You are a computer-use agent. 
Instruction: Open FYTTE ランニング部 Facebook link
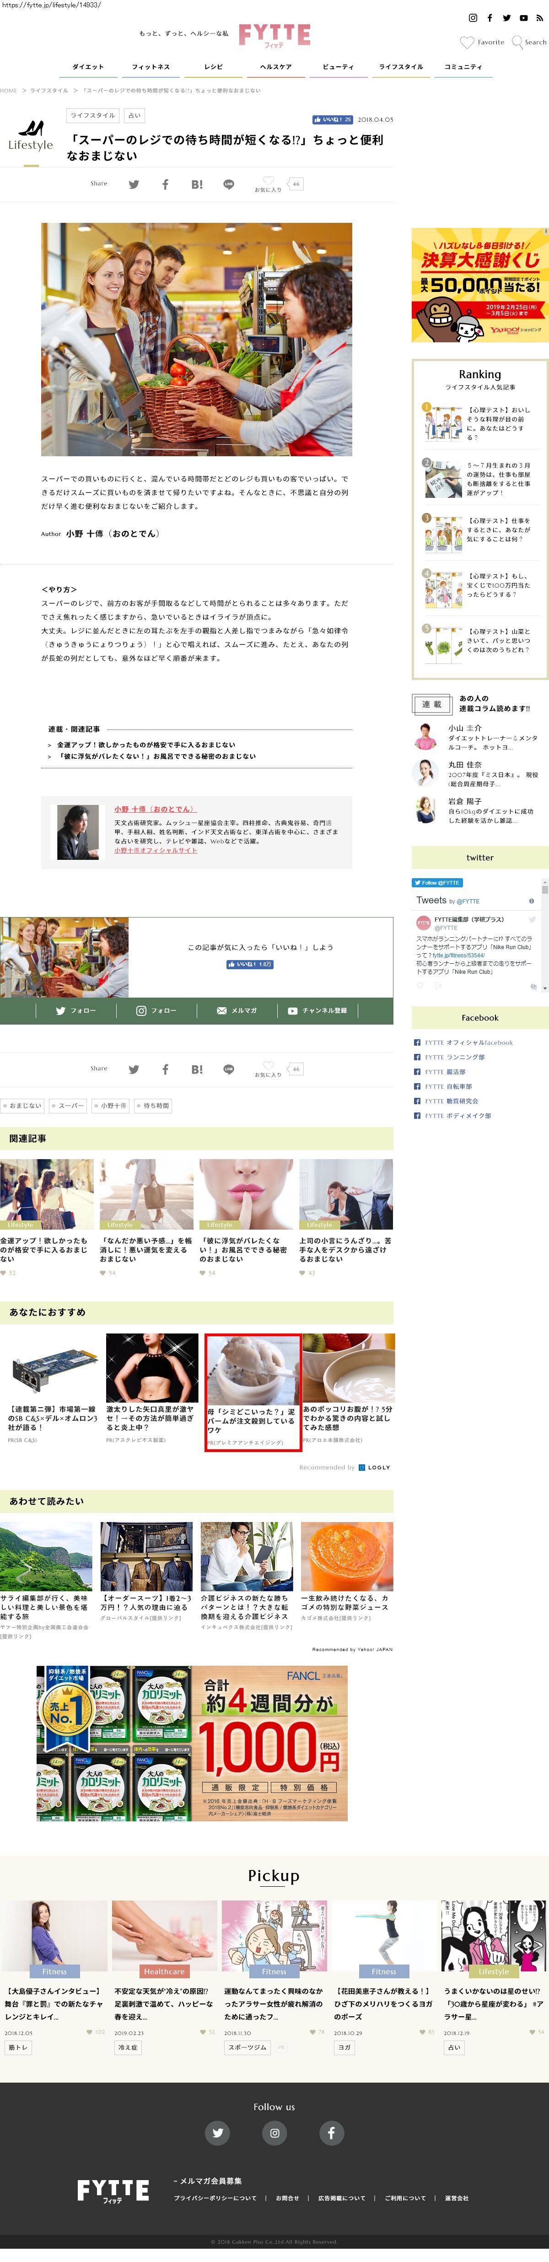[455, 1057]
